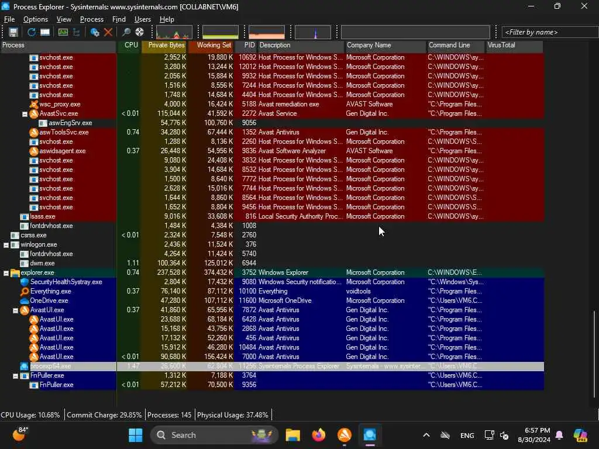Screen dimensions: 599x449
Task: Sort by the Description column header
Action: click(301, 45)
